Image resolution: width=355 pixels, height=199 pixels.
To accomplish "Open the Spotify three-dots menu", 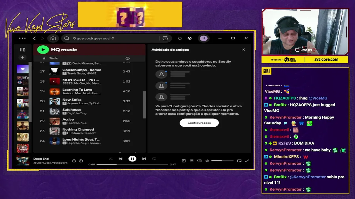I will (22, 38).
